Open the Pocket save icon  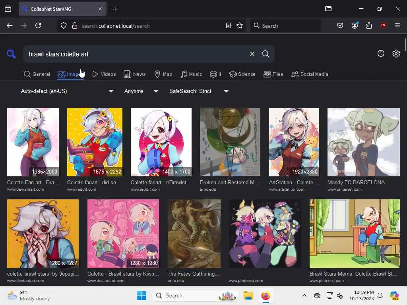(x=340, y=25)
